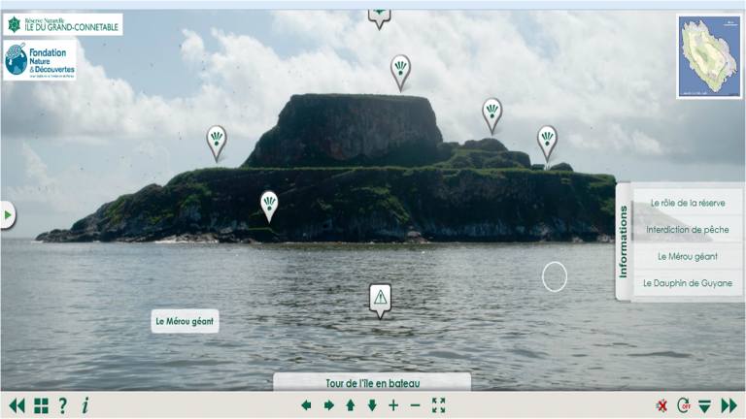Show the information 'i' icon

click(x=85, y=405)
